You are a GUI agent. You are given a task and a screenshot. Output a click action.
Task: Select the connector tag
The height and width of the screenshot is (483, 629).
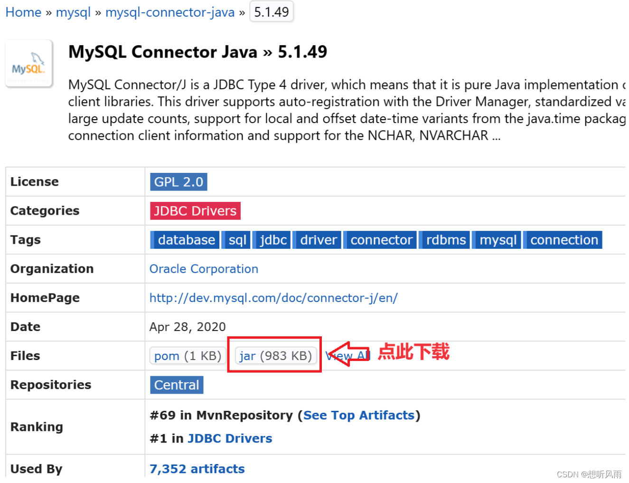[x=380, y=239]
